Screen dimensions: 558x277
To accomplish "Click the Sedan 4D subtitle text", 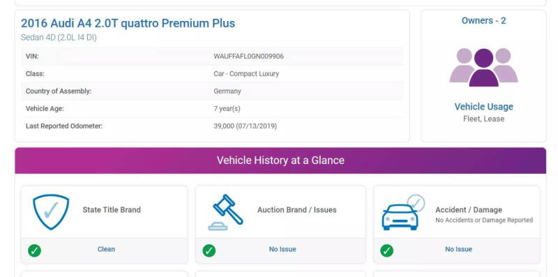I will [x=59, y=38].
